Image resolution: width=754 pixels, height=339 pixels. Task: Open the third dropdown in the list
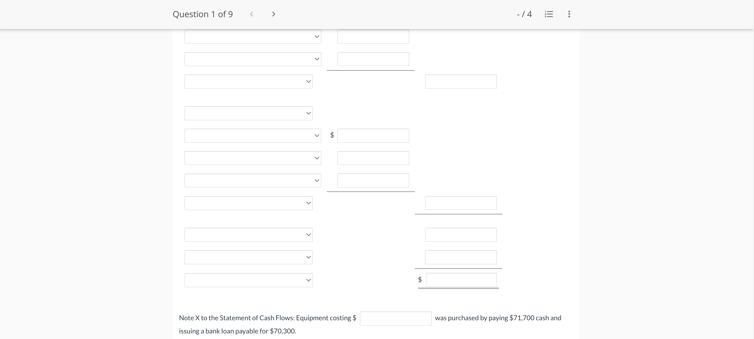(x=248, y=81)
